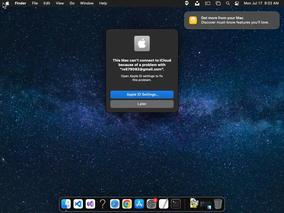Open System Settings with badge in Dock
The width and height of the screenshot is (284, 213).
tap(151, 204)
